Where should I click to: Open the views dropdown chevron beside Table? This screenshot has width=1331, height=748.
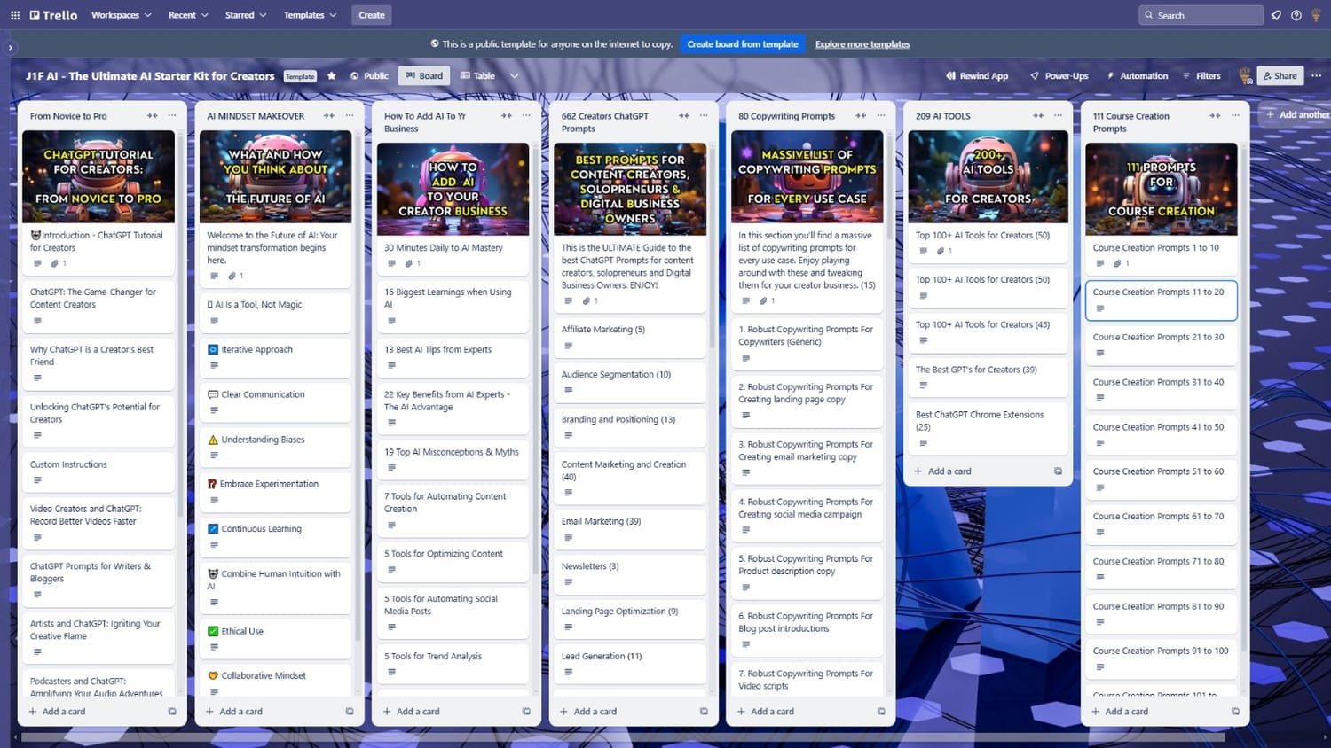(x=514, y=76)
